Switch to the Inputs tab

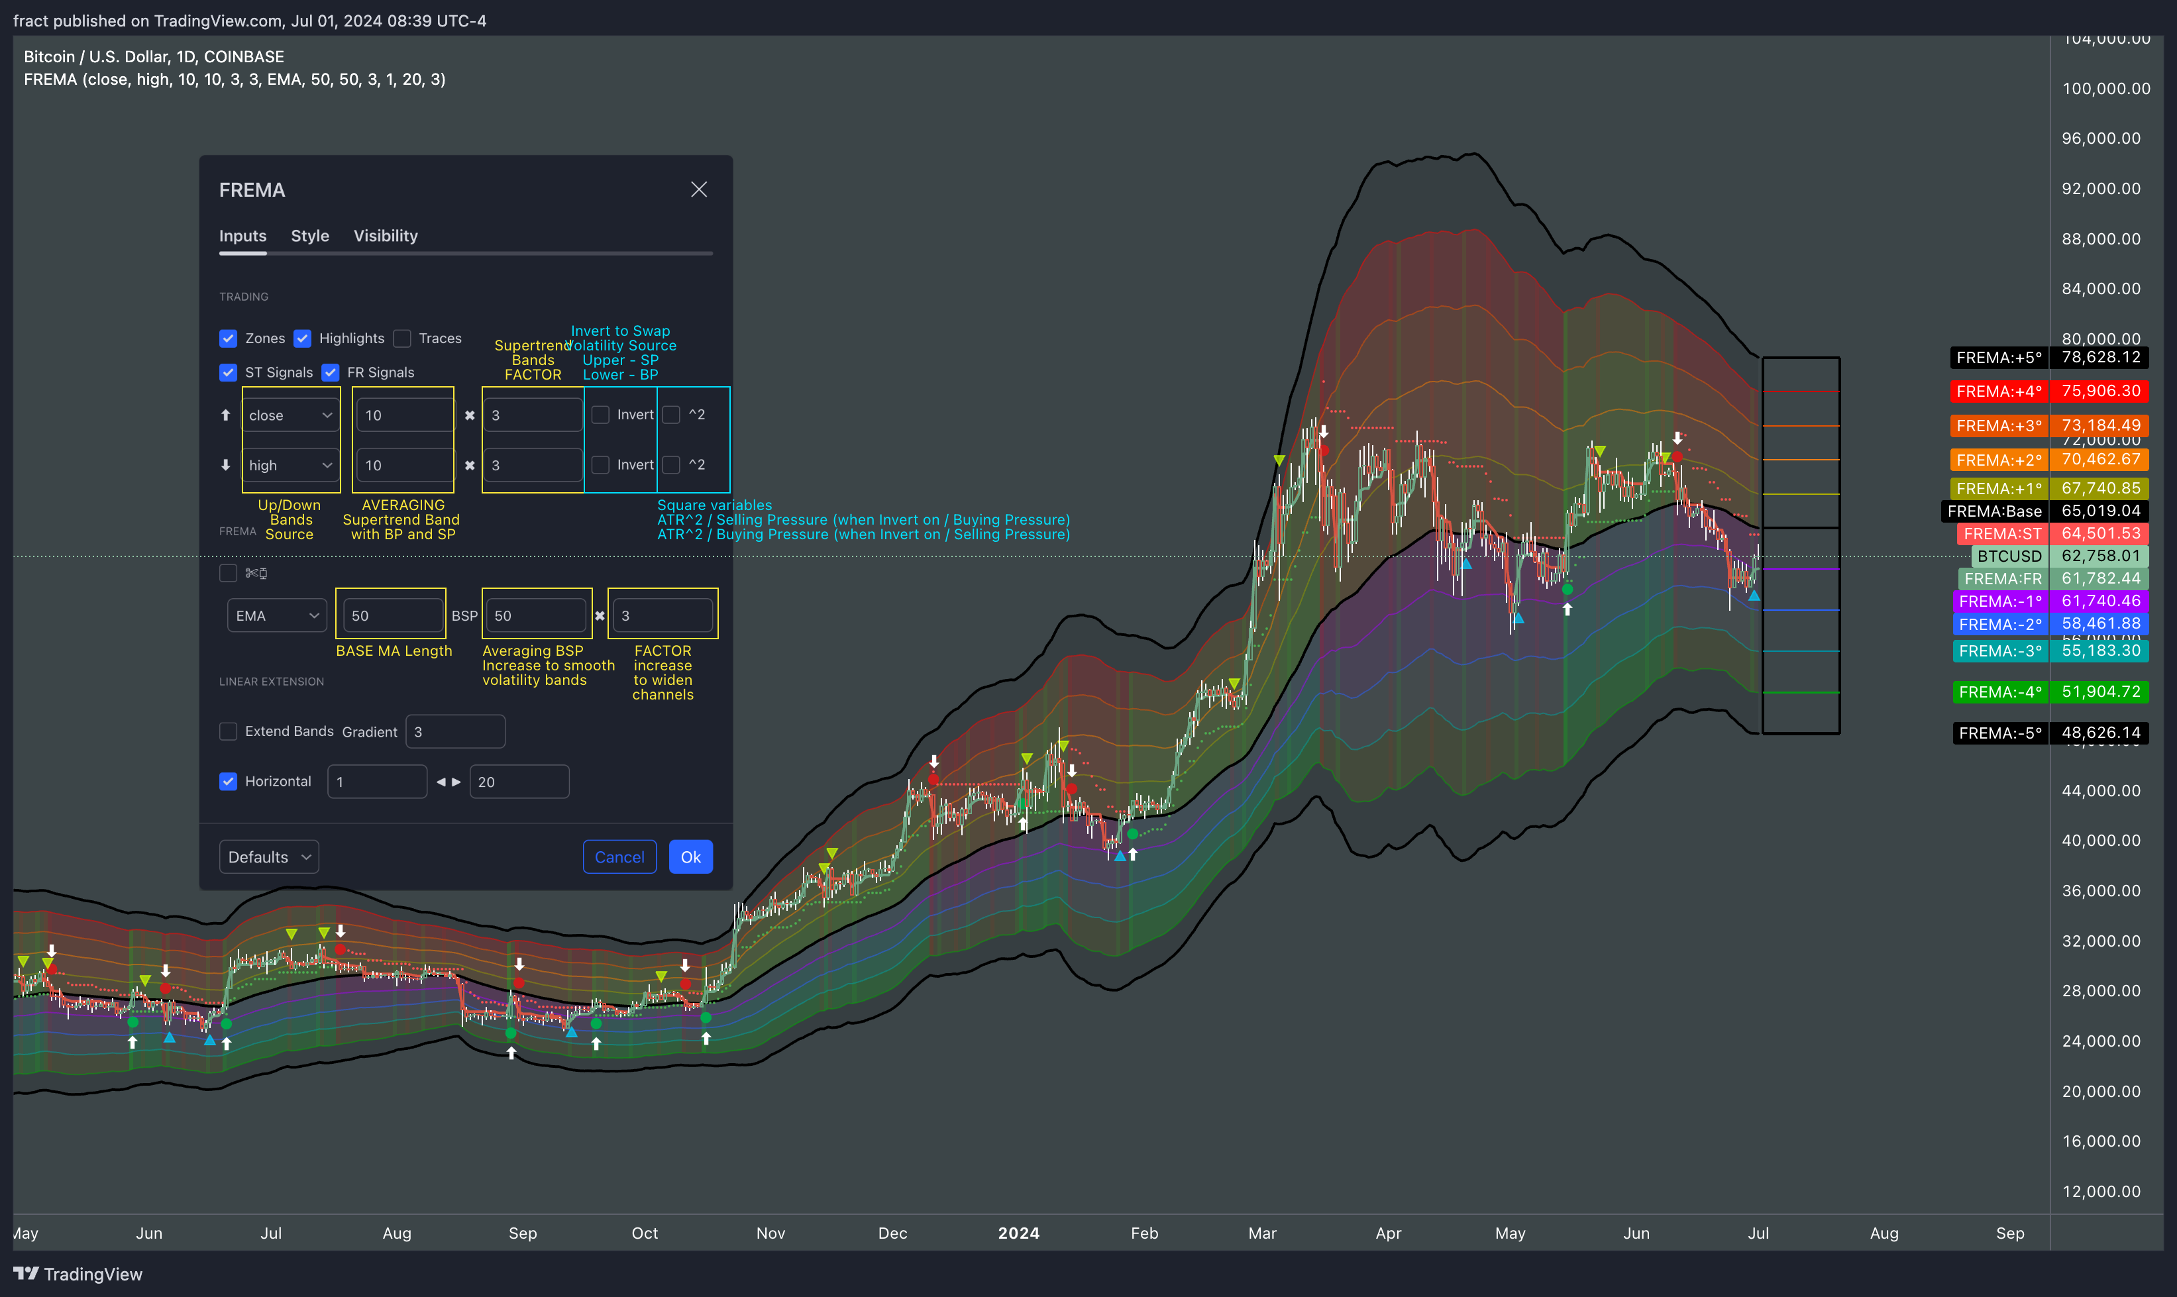[x=243, y=236]
